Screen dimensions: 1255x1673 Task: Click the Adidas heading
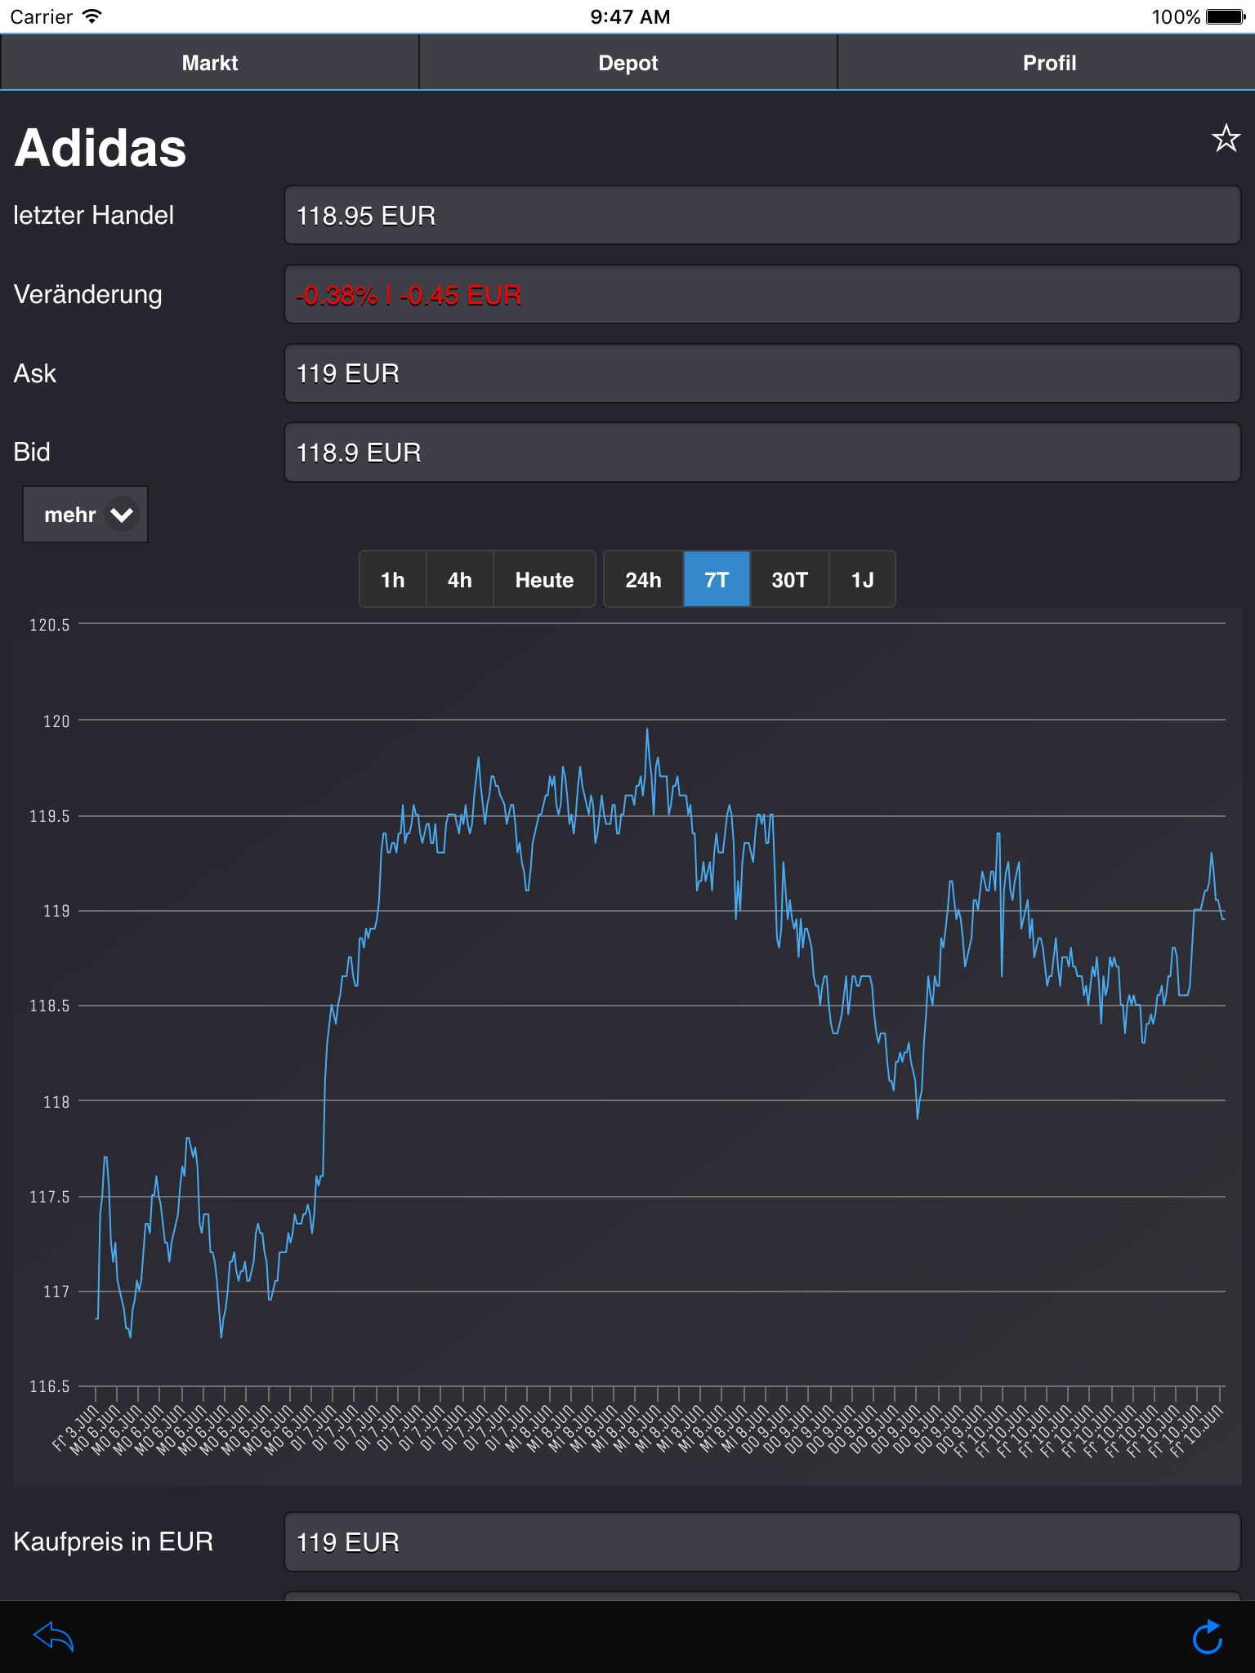[x=100, y=148]
